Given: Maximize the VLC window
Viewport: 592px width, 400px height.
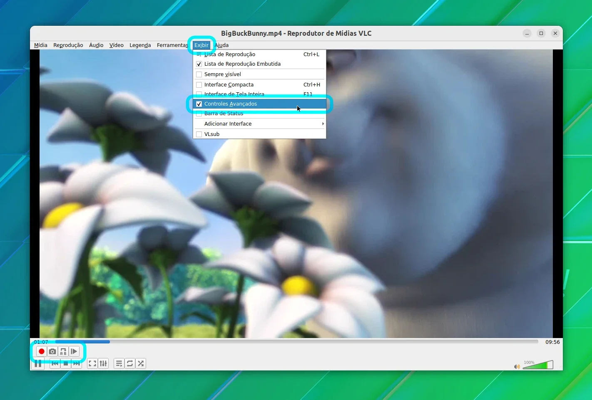Looking at the screenshot, I should tap(541, 33).
